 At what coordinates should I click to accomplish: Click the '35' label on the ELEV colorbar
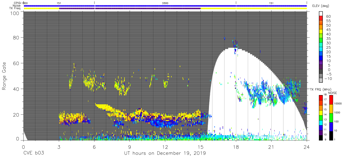pos(328,39)
